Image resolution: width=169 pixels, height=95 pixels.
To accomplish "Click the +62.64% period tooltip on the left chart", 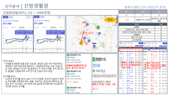I will (24, 32).
